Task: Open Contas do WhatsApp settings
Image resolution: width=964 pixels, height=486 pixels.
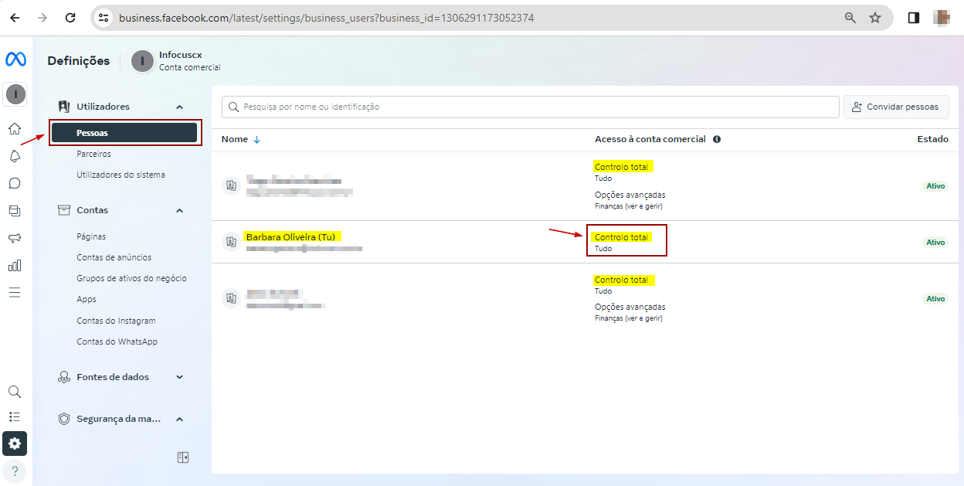Action: [x=117, y=342]
